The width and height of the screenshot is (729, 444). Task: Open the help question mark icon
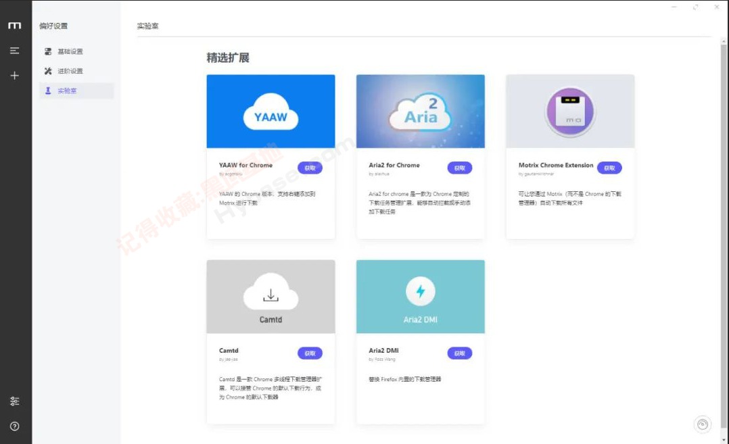(14, 426)
